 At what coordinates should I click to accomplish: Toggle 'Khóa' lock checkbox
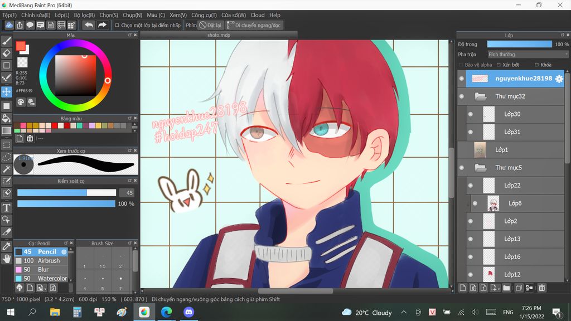tap(536, 65)
